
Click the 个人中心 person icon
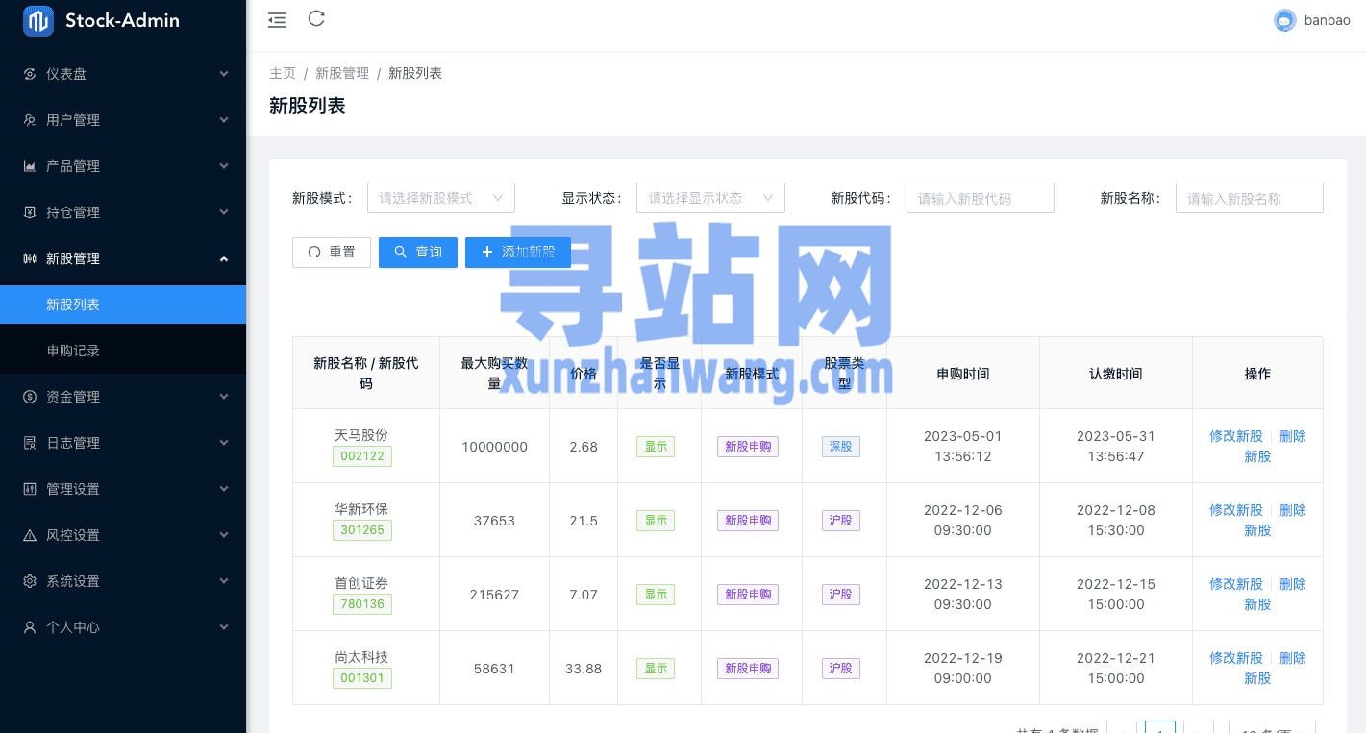pos(30,627)
